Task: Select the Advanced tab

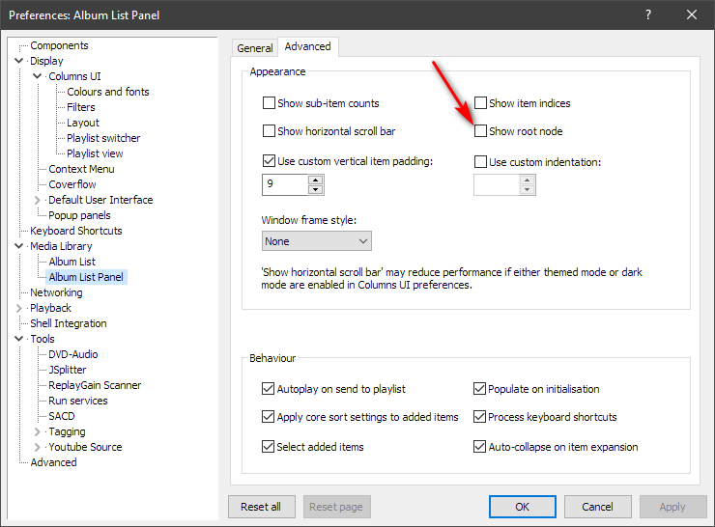Action: pos(307,46)
